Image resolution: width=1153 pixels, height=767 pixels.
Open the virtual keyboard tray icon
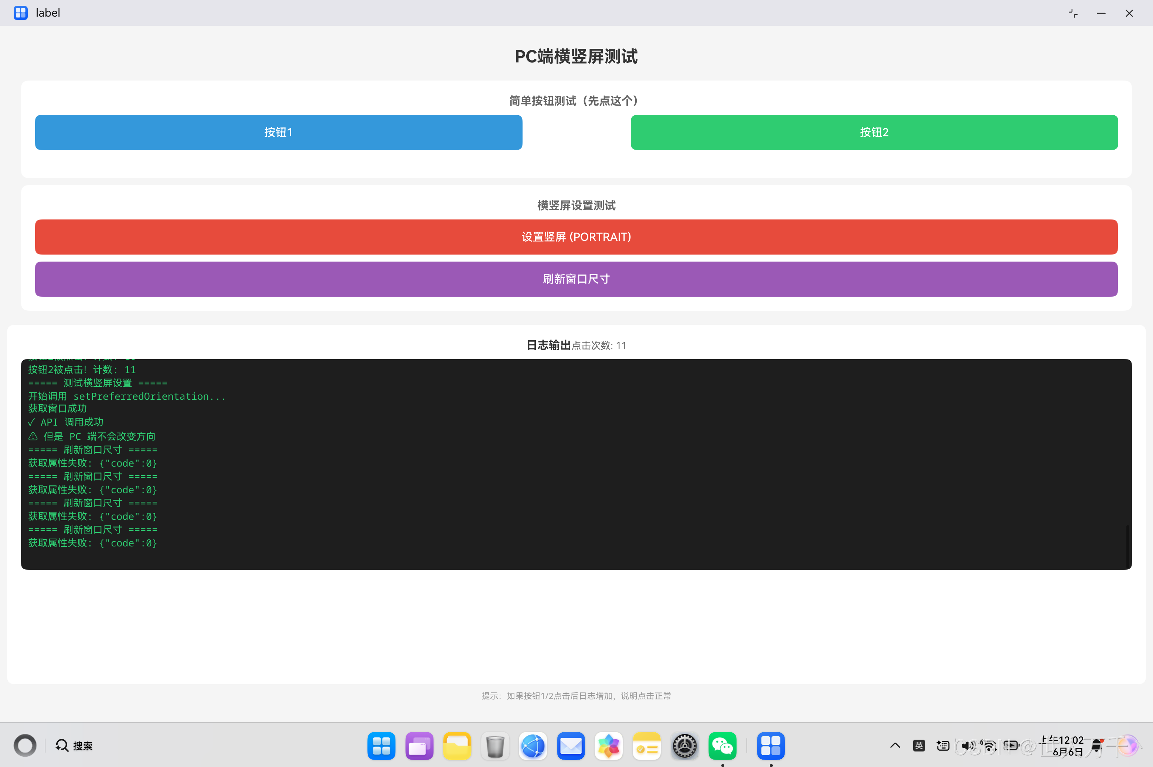(943, 746)
